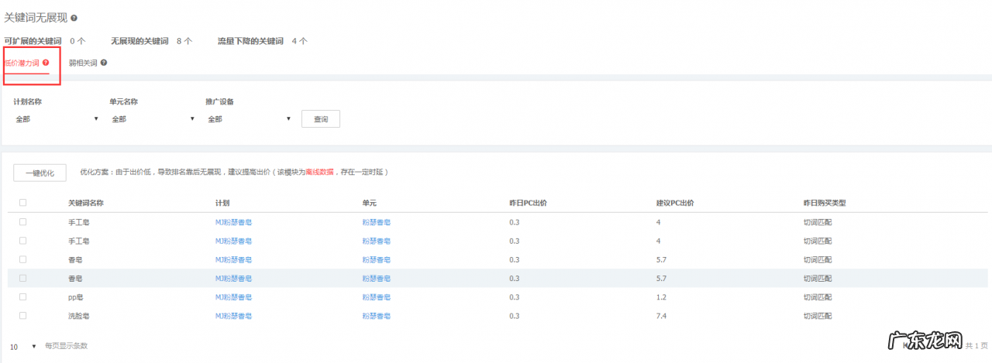
Task: Check the checkbox for pp皂 row
Action: point(22,296)
